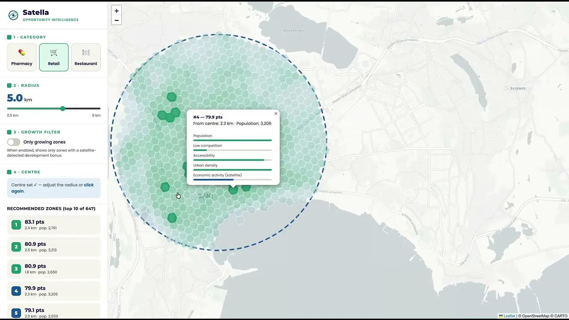
Task: Click the '#4 — 79.9 pts' popup title
Action: click(208, 117)
